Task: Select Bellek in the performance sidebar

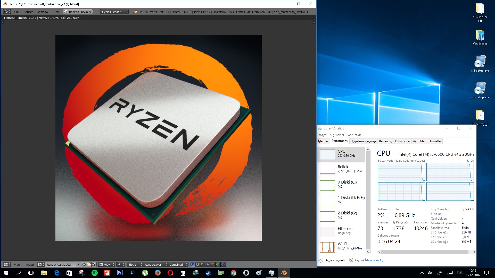Action: point(341,170)
